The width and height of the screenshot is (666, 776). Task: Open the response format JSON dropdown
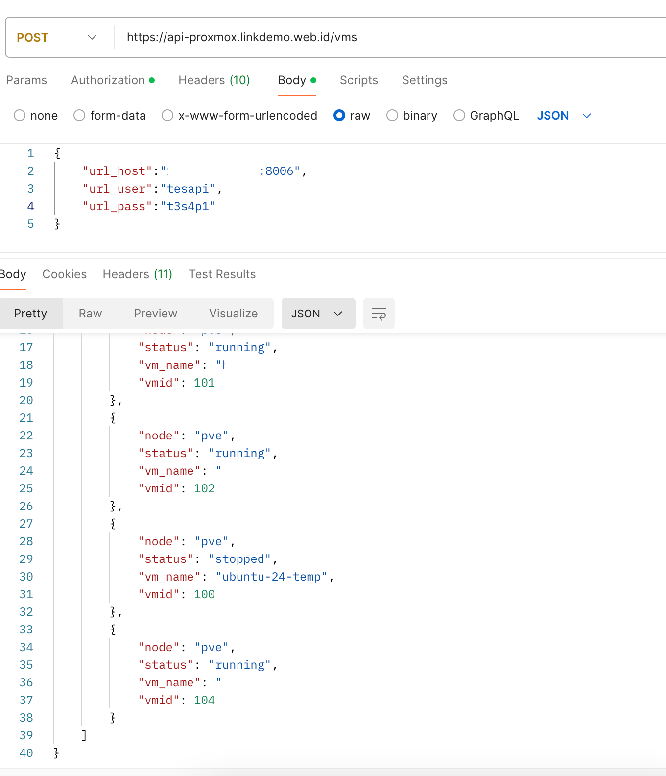click(x=318, y=314)
